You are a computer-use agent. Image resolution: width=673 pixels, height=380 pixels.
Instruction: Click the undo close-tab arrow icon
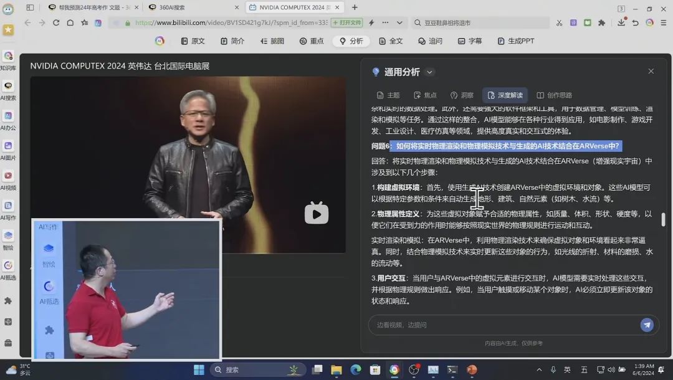[636, 22]
